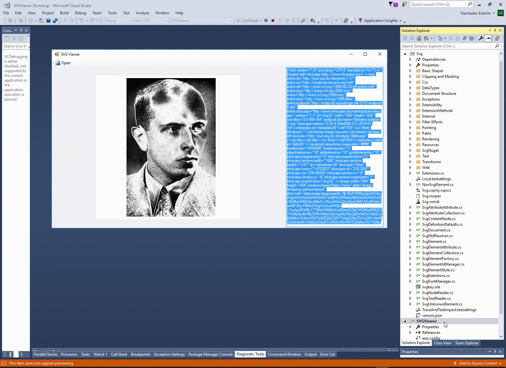Expand the Filter Effects folder
Screen dimensions: 506x368
click(x=410, y=122)
